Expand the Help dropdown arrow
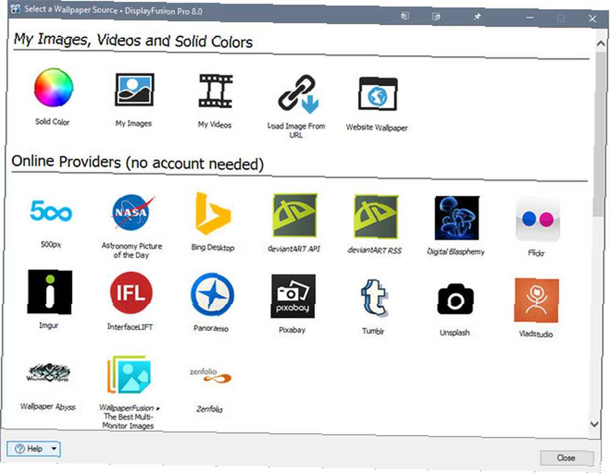 (x=54, y=449)
